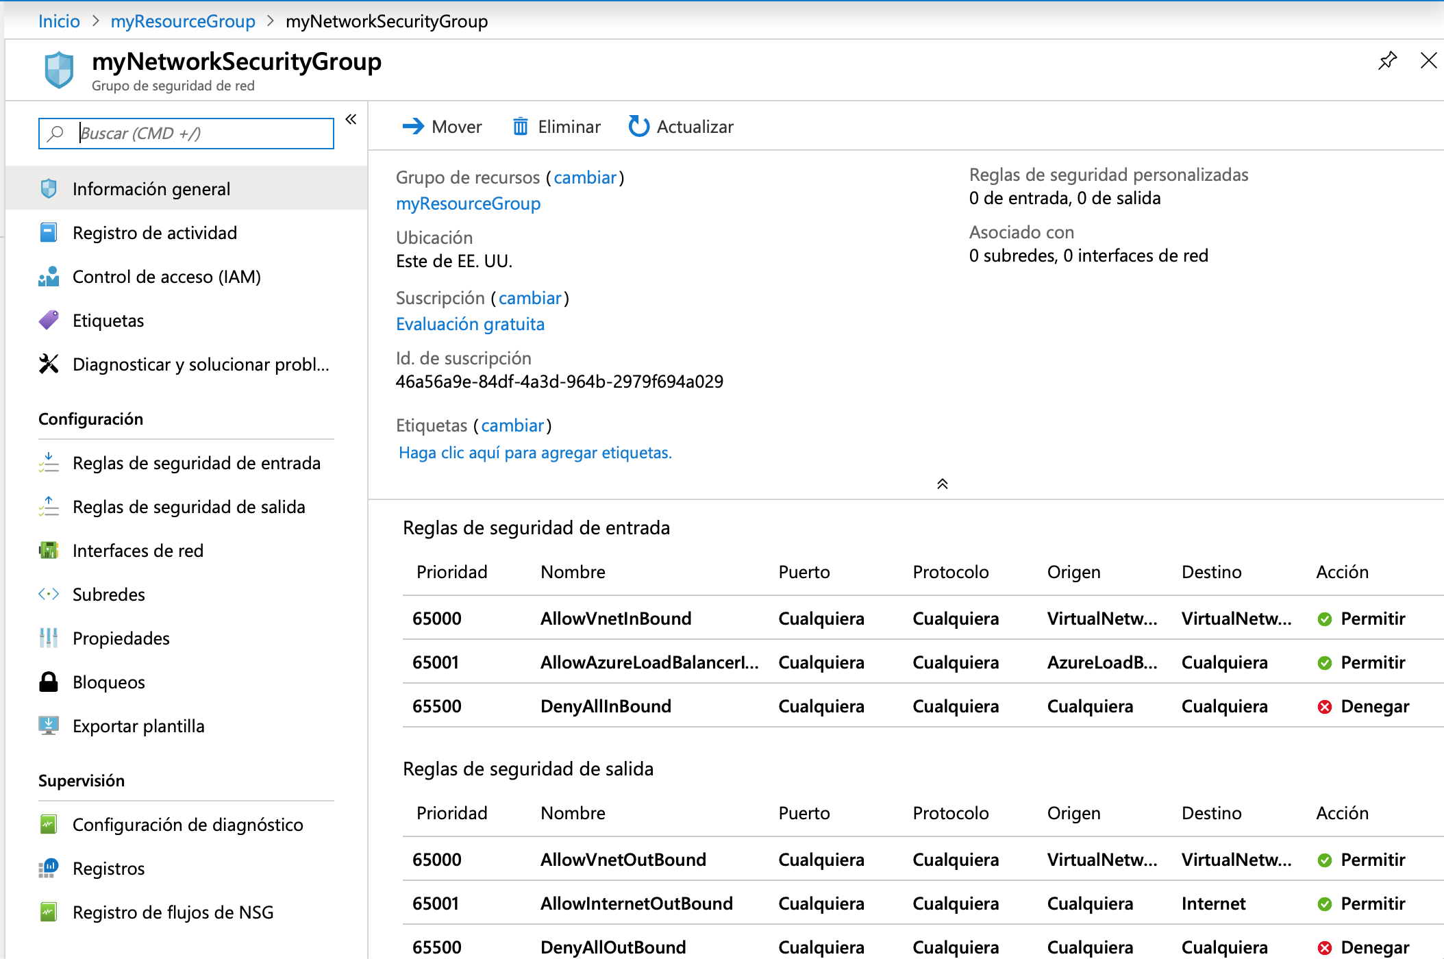Select the AllowInternetOutBound rule name

coord(636,904)
